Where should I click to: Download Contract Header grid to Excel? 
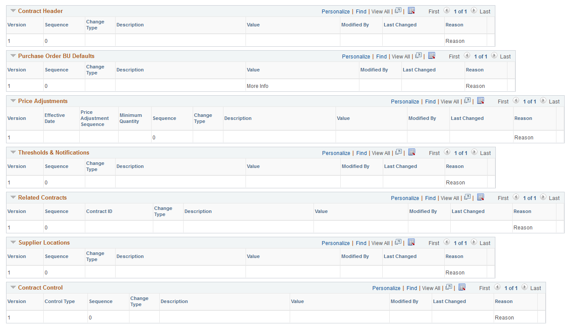(411, 11)
